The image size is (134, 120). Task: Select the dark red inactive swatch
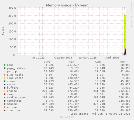pos(5,111)
